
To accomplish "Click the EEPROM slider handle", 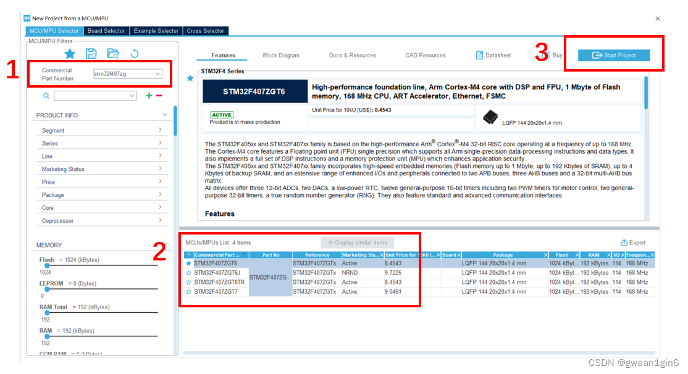I will click(47, 289).
